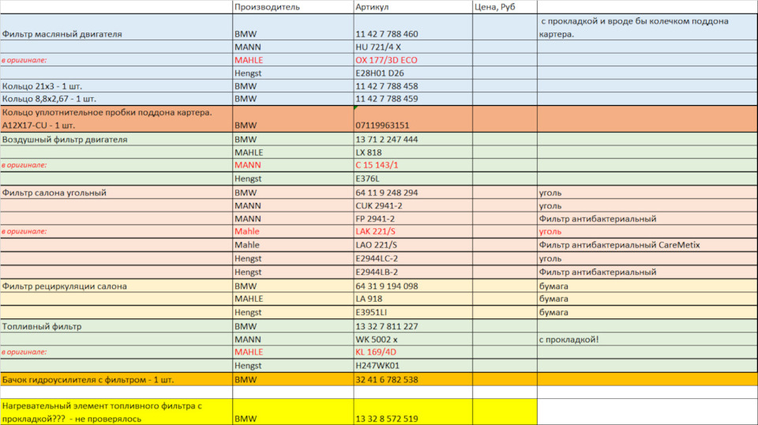Select cell 'LA 918'
758x425 pixels.
413,299
